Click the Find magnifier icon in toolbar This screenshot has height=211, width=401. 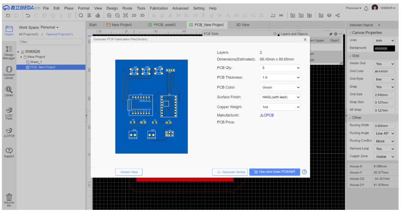[x=81, y=16]
